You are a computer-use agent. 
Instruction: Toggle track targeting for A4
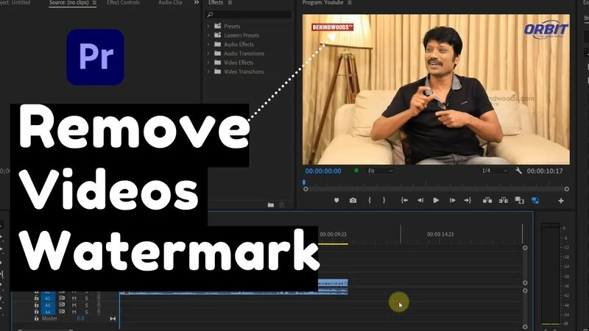coord(48,312)
